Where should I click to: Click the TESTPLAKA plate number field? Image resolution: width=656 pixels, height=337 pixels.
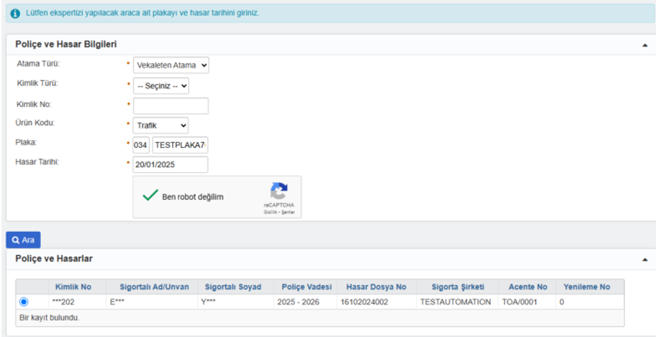(180, 145)
